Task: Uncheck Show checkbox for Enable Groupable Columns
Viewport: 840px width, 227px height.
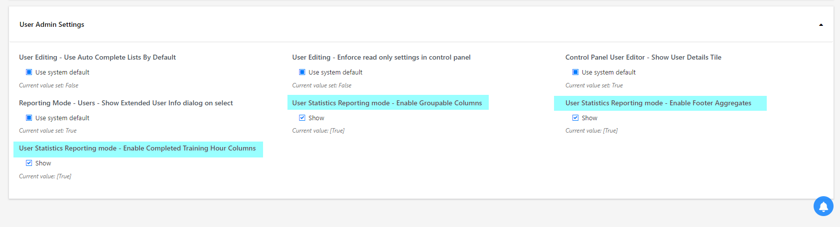Action: tap(302, 118)
